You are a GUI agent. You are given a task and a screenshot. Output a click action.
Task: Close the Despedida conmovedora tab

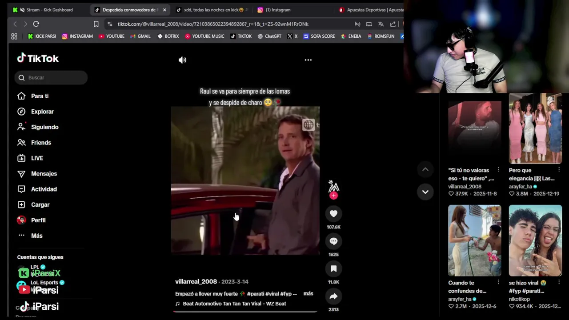[x=164, y=10]
